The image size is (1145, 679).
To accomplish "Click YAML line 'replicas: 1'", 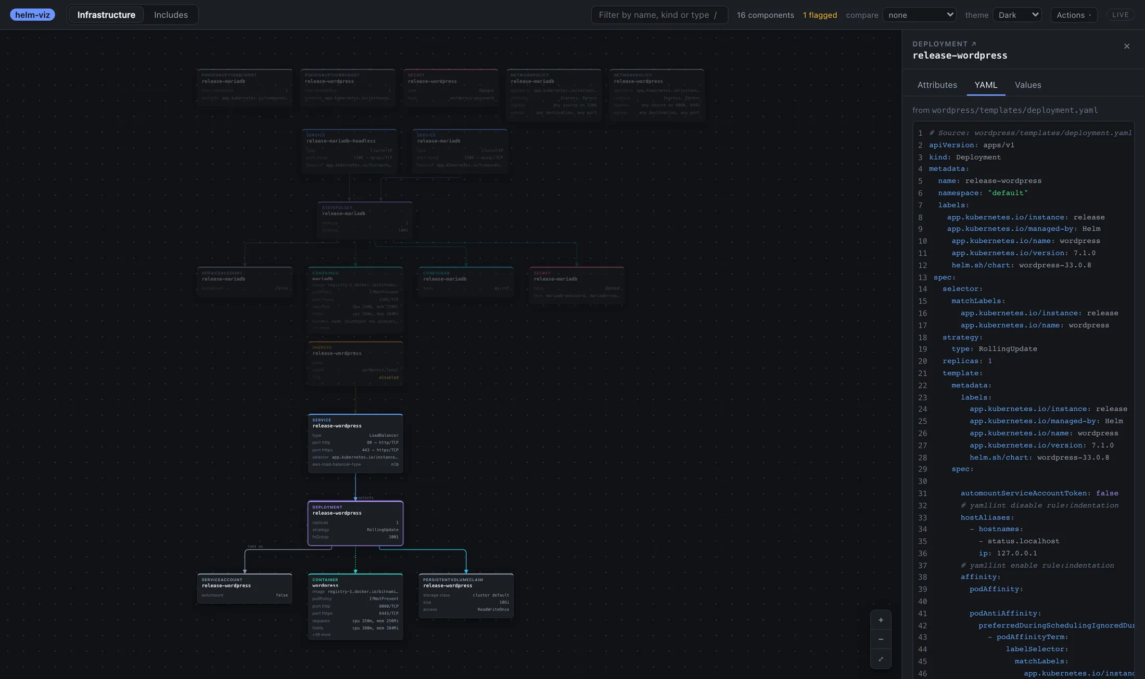I will coord(967,361).
